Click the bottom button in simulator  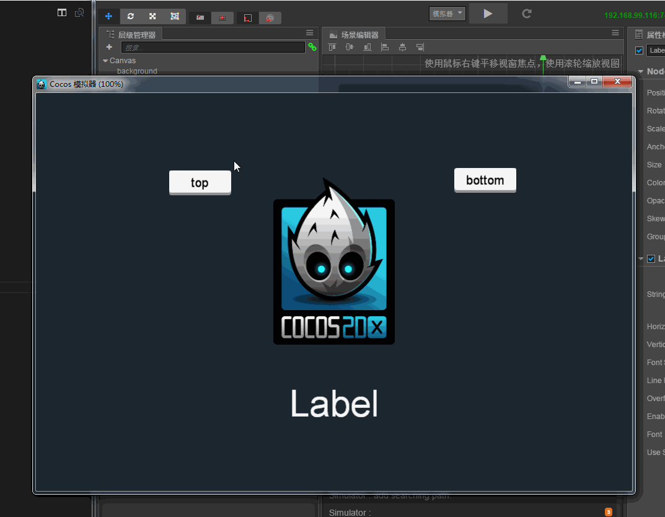(x=485, y=180)
